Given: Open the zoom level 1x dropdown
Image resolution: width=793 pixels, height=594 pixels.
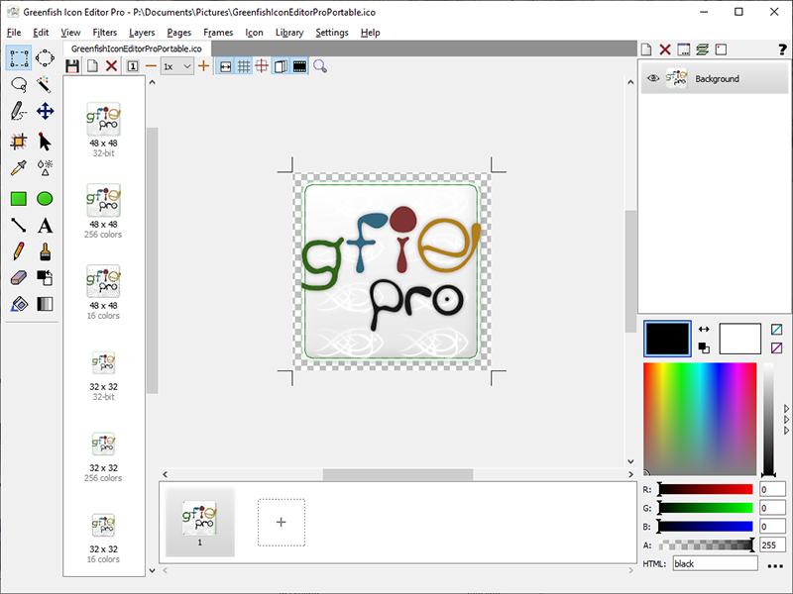Looking at the screenshot, I should pos(177,66).
